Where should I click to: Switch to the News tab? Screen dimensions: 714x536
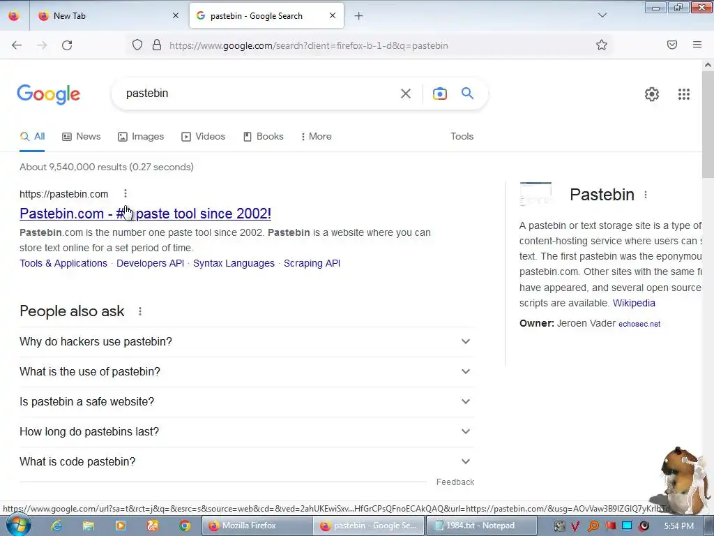click(82, 136)
